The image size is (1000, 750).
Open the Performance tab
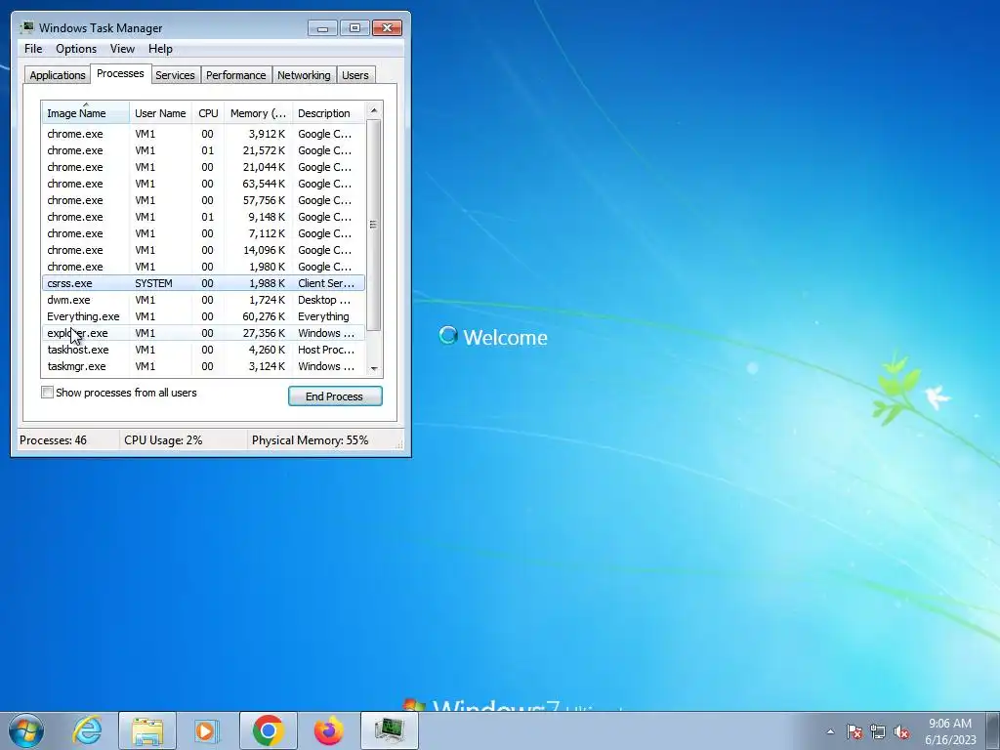tap(236, 75)
